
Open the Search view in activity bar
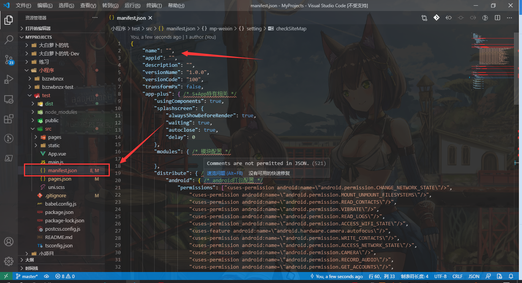coord(9,40)
